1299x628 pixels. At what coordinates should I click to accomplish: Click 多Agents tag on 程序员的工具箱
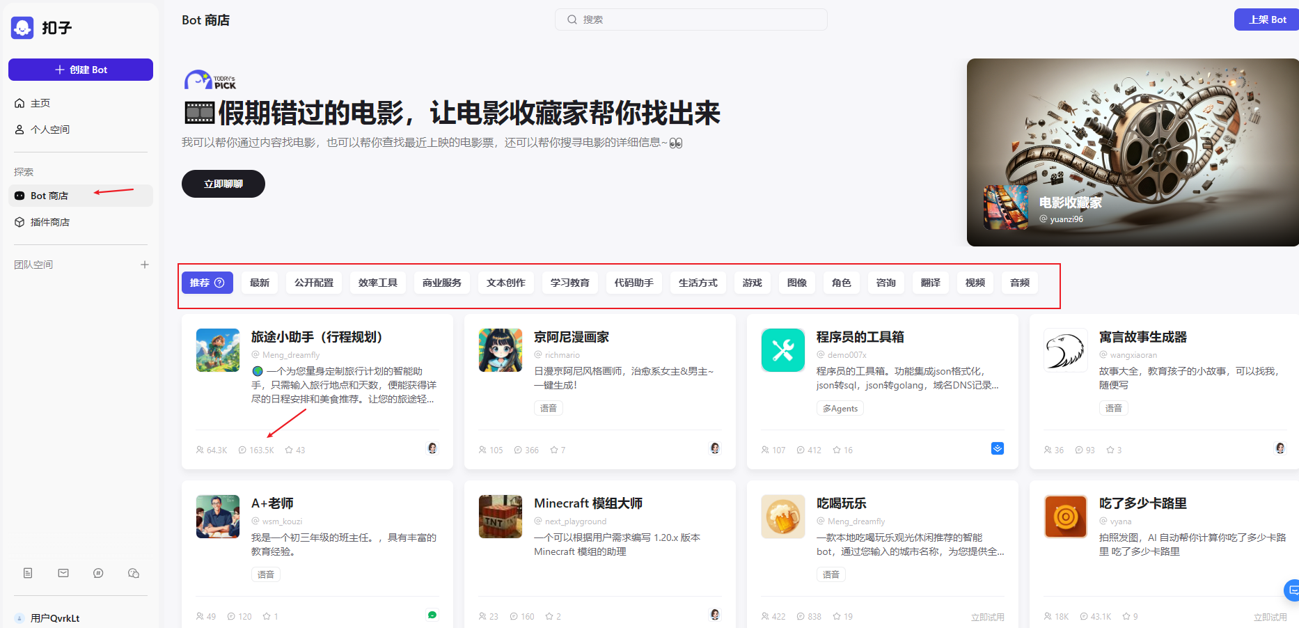pos(840,409)
